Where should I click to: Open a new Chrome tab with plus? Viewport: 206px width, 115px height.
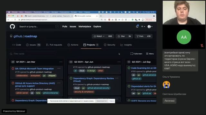101,16
